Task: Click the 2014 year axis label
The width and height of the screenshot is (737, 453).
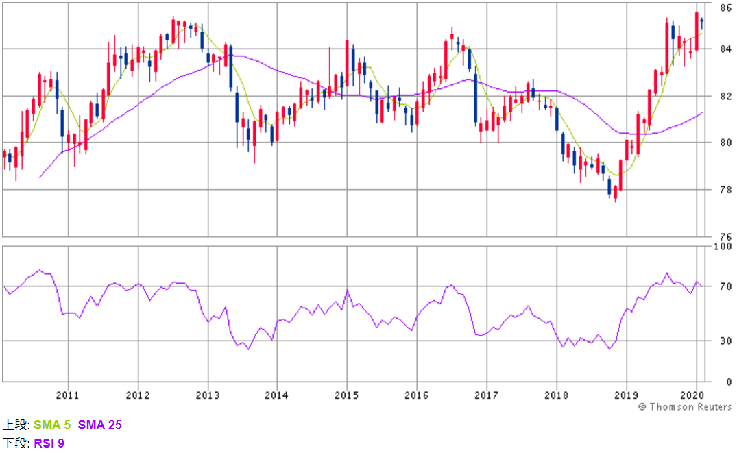Action: pos(276,395)
